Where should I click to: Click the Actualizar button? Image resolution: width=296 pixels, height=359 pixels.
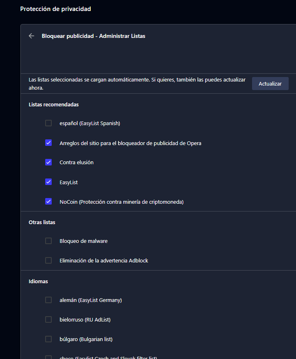point(270,84)
